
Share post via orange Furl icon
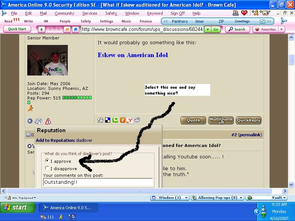(x=123, y=120)
